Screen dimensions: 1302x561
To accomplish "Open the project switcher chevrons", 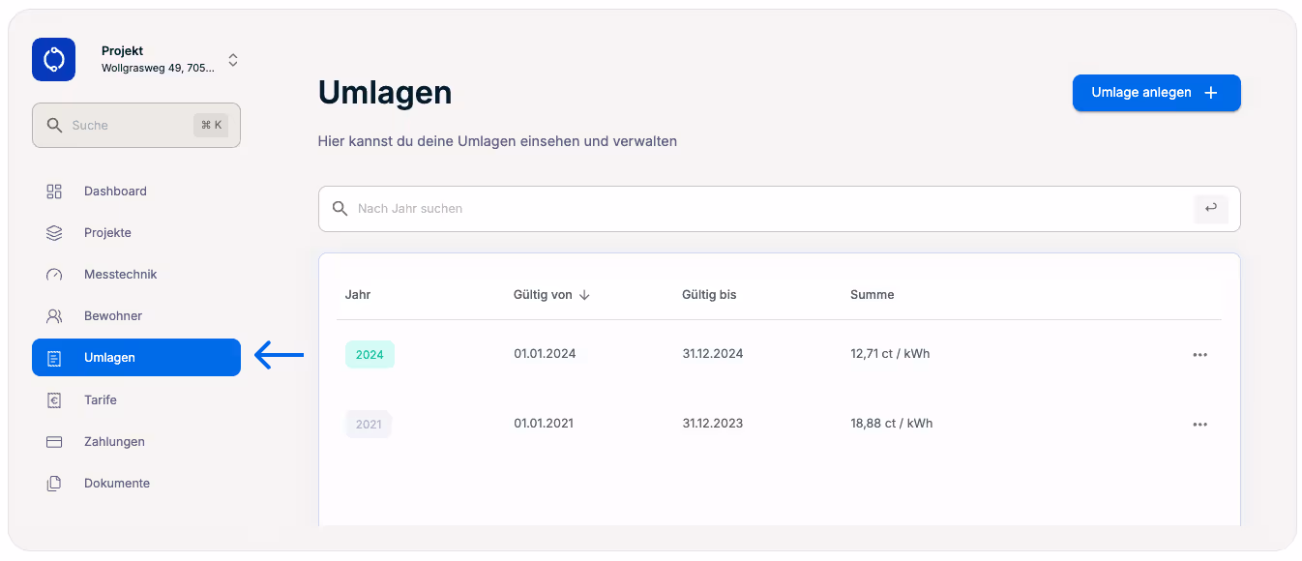I will [233, 60].
